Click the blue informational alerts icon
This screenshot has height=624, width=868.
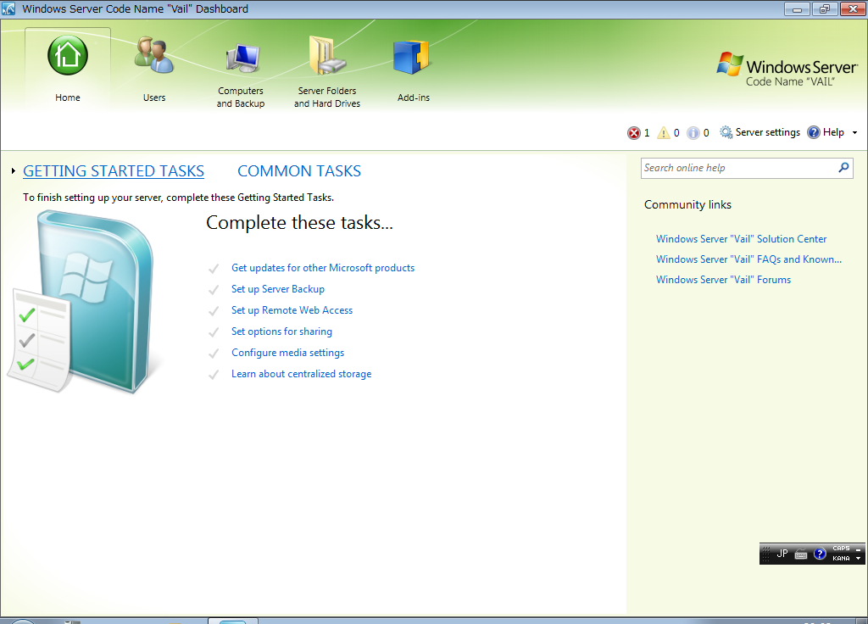tap(693, 133)
